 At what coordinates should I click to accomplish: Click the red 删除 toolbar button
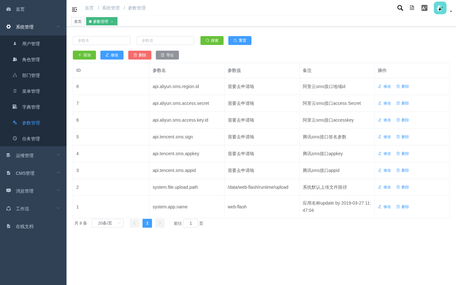pyautogui.click(x=140, y=55)
